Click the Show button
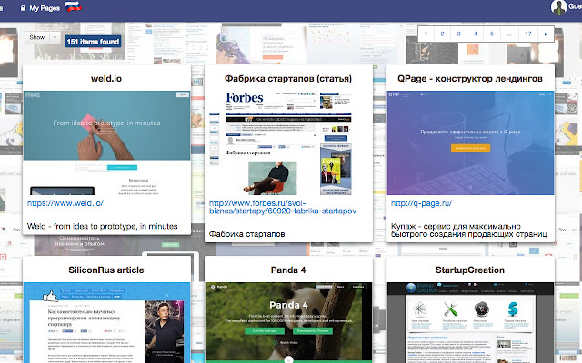 (37, 37)
